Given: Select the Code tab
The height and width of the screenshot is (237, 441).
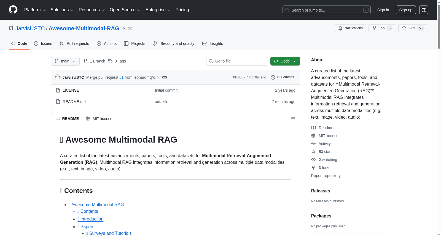Looking at the screenshot, I should (x=19, y=43).
